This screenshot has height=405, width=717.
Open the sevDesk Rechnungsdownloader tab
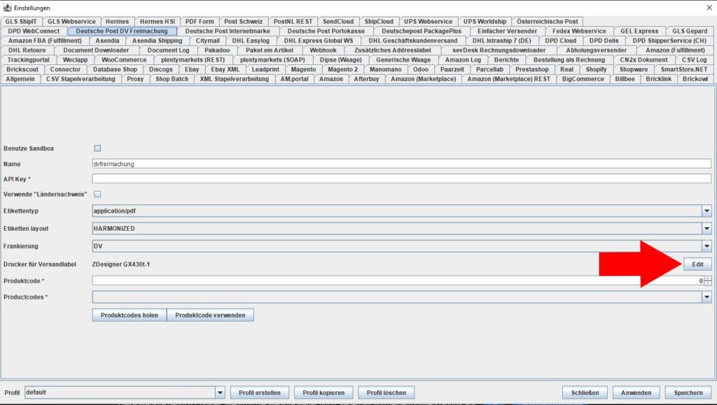[499, 50]
